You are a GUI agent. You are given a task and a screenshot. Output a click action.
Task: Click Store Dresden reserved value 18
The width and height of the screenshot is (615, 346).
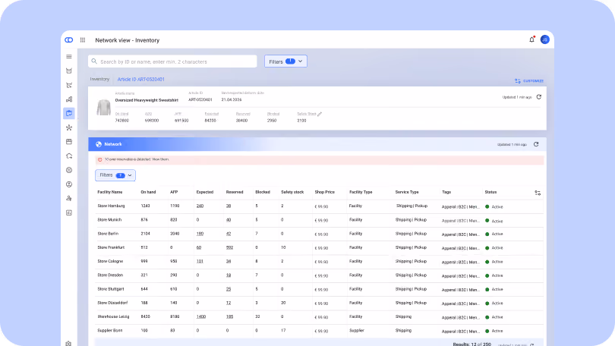click(229, 275)
